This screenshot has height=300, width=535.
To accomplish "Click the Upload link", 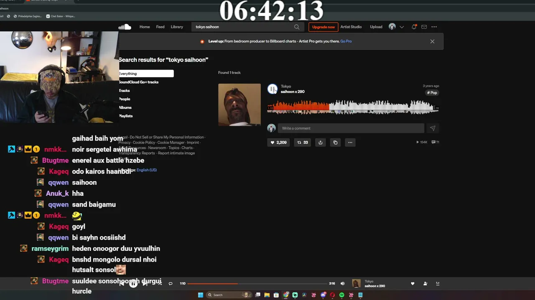I will coord(376,27).
